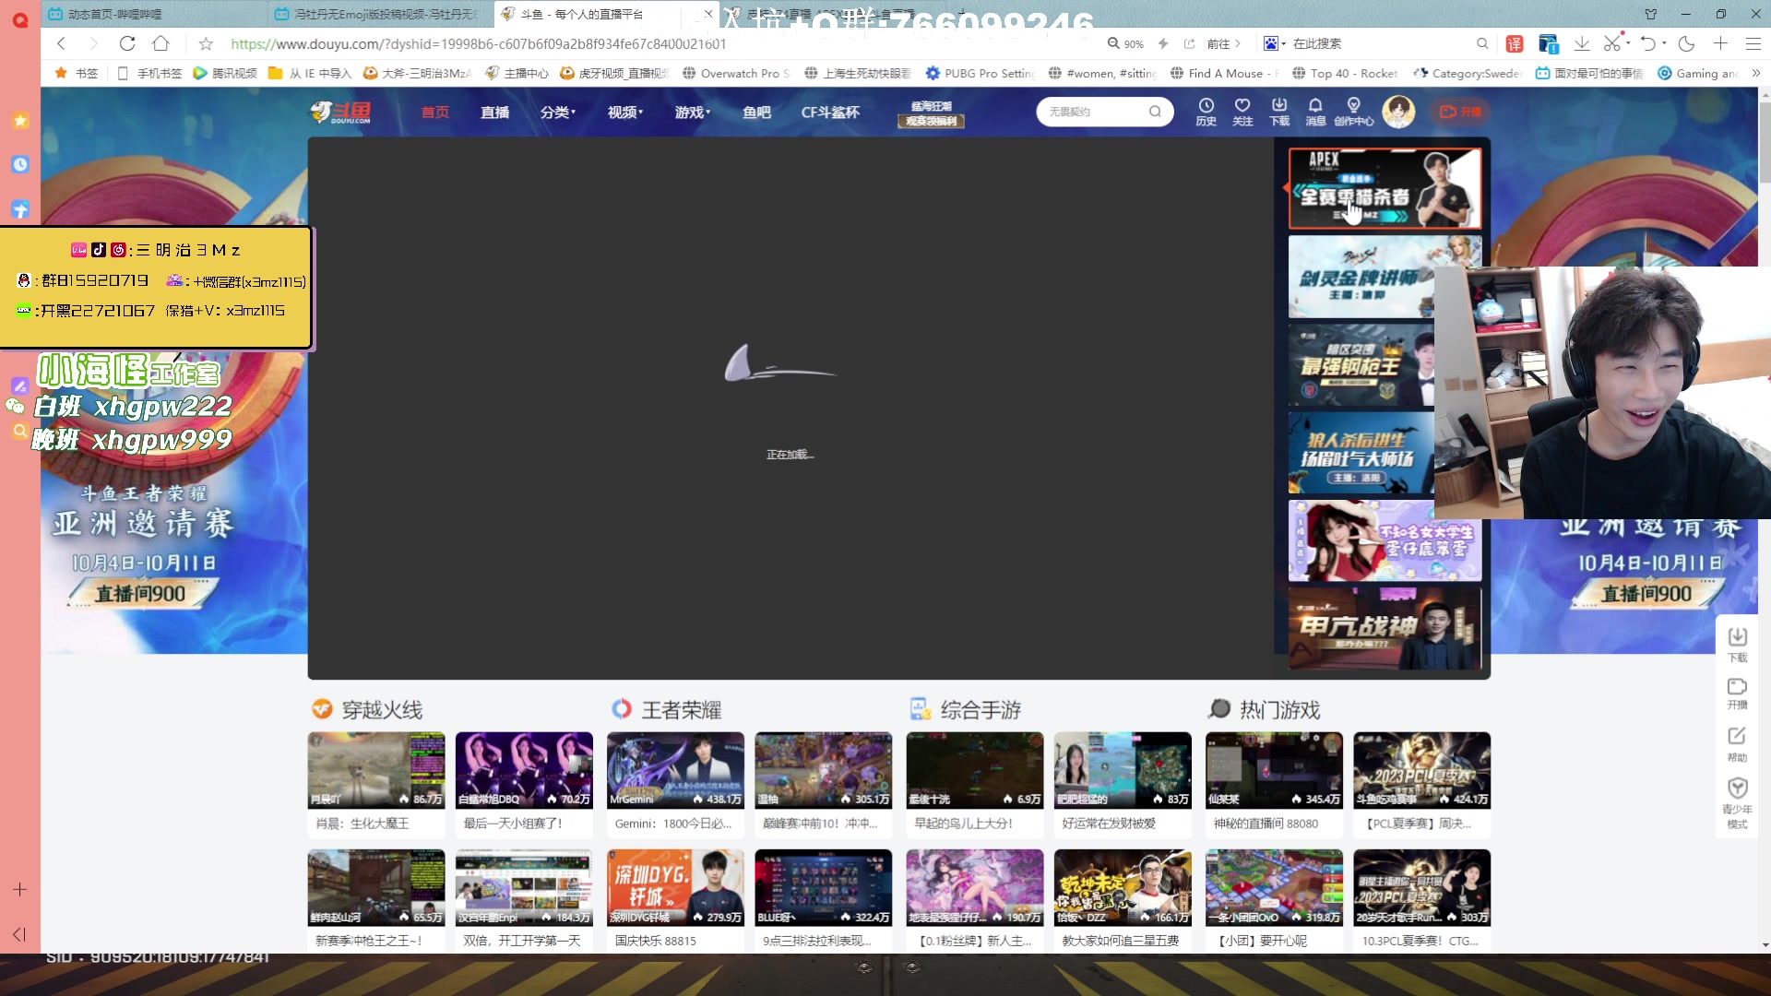Select 首页 in Douyu navigation

[x=435, y=113]
